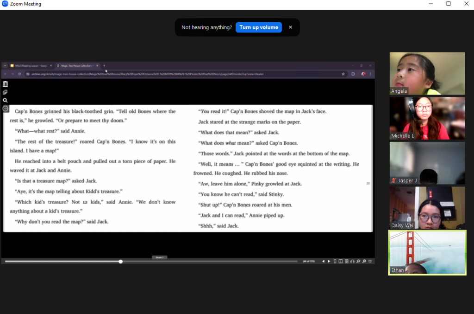
Task: Select Daisy Wei's video thumbnail
Action: click(x=427, y=208)
